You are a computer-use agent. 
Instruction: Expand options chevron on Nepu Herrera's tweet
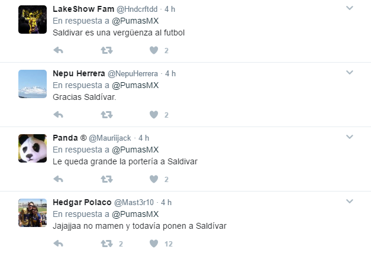coord(350,72)
